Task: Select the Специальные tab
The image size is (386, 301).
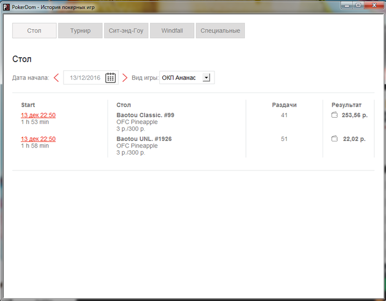Action: coord(221,31)
